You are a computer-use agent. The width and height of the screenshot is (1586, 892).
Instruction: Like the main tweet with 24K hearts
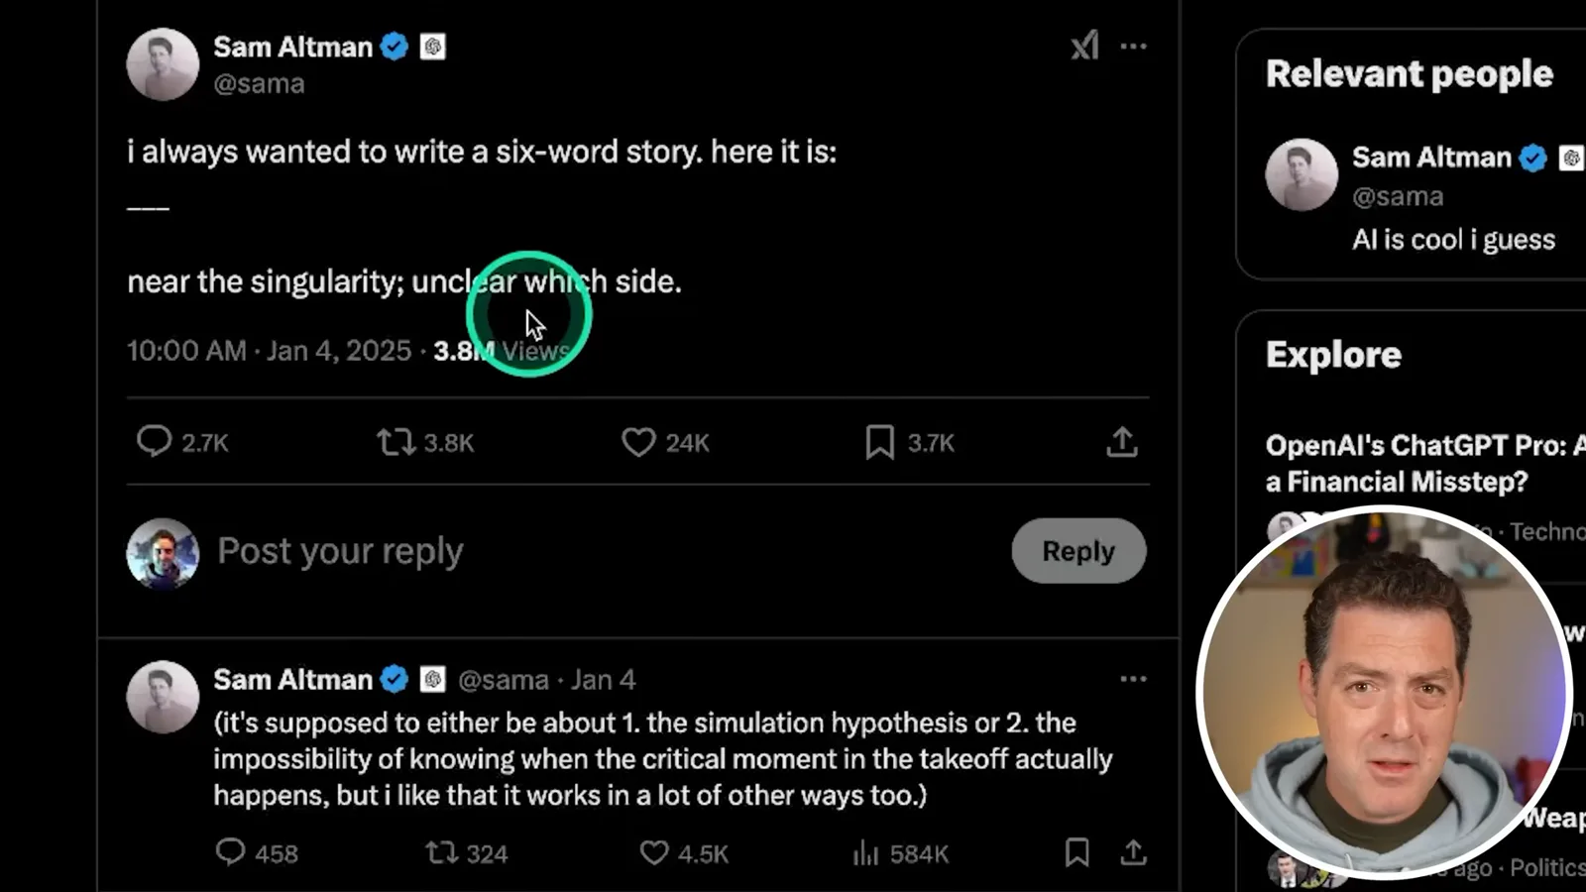[638, 442]
